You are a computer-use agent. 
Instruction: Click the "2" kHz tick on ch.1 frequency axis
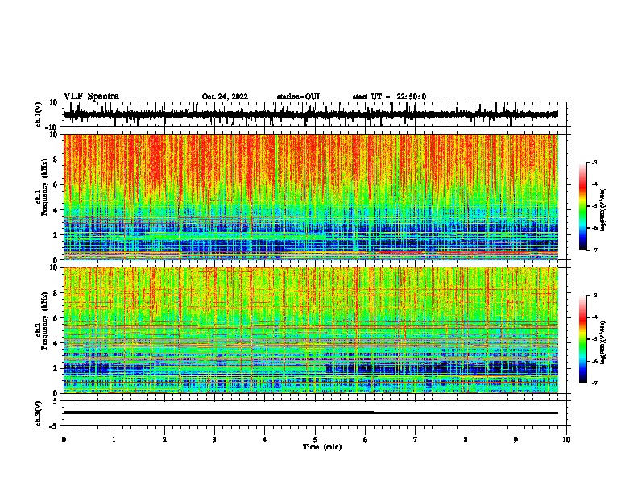tap(56, 235)
